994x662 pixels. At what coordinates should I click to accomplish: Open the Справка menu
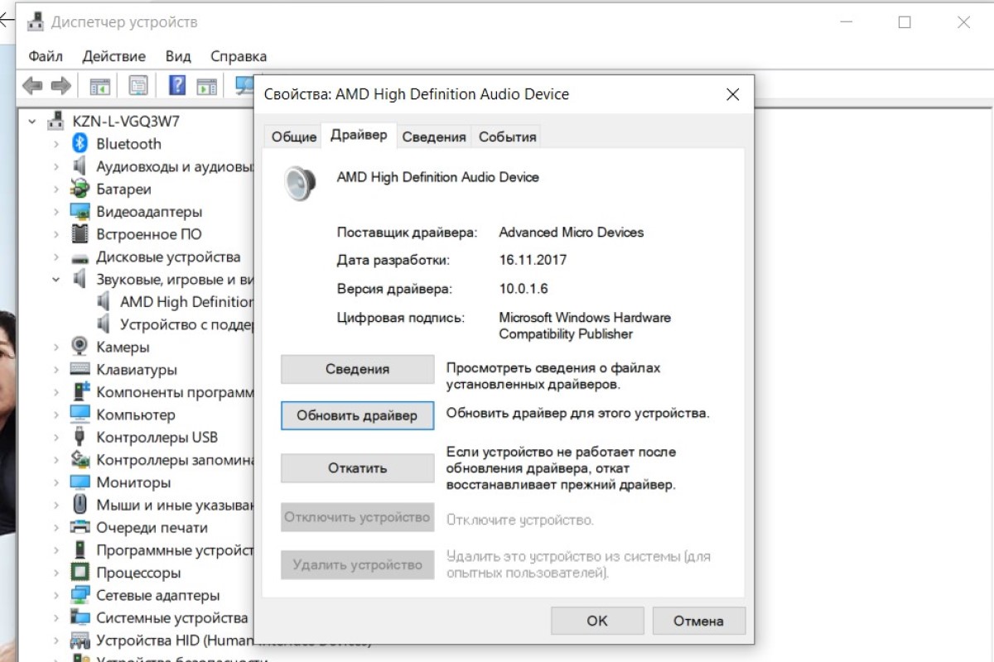pos(239,56)
